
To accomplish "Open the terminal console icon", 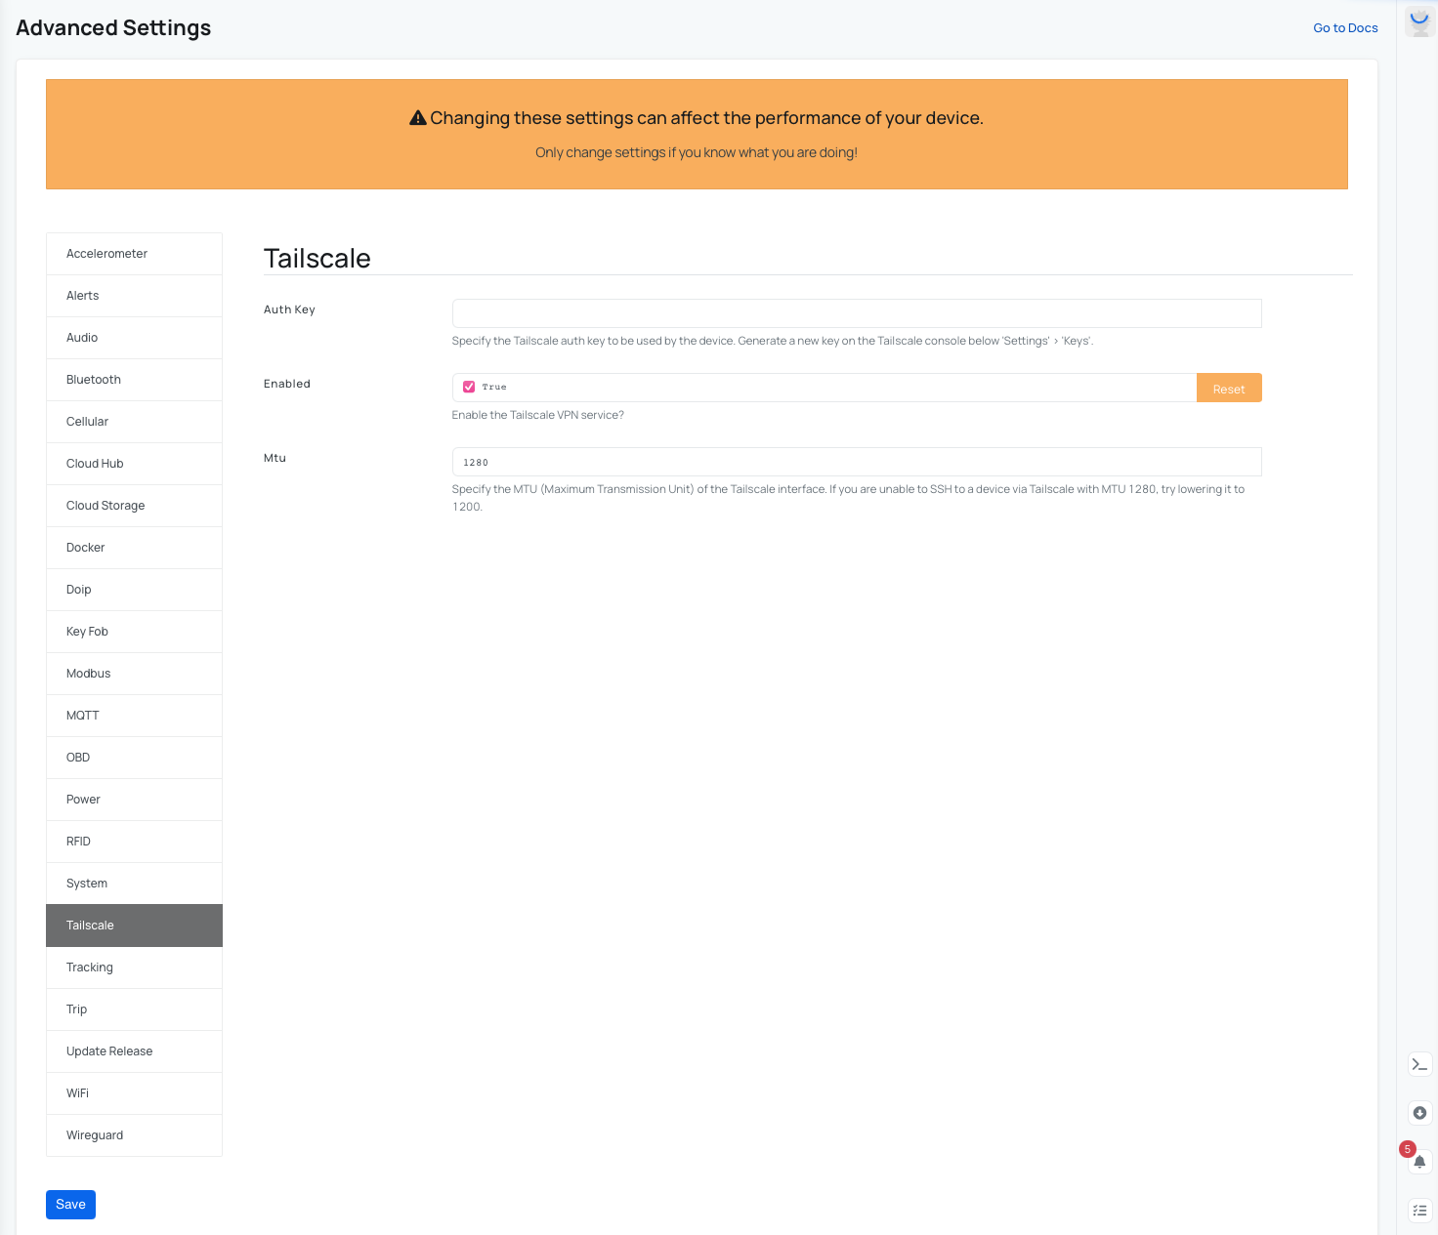I will tap(1419, 1064).
